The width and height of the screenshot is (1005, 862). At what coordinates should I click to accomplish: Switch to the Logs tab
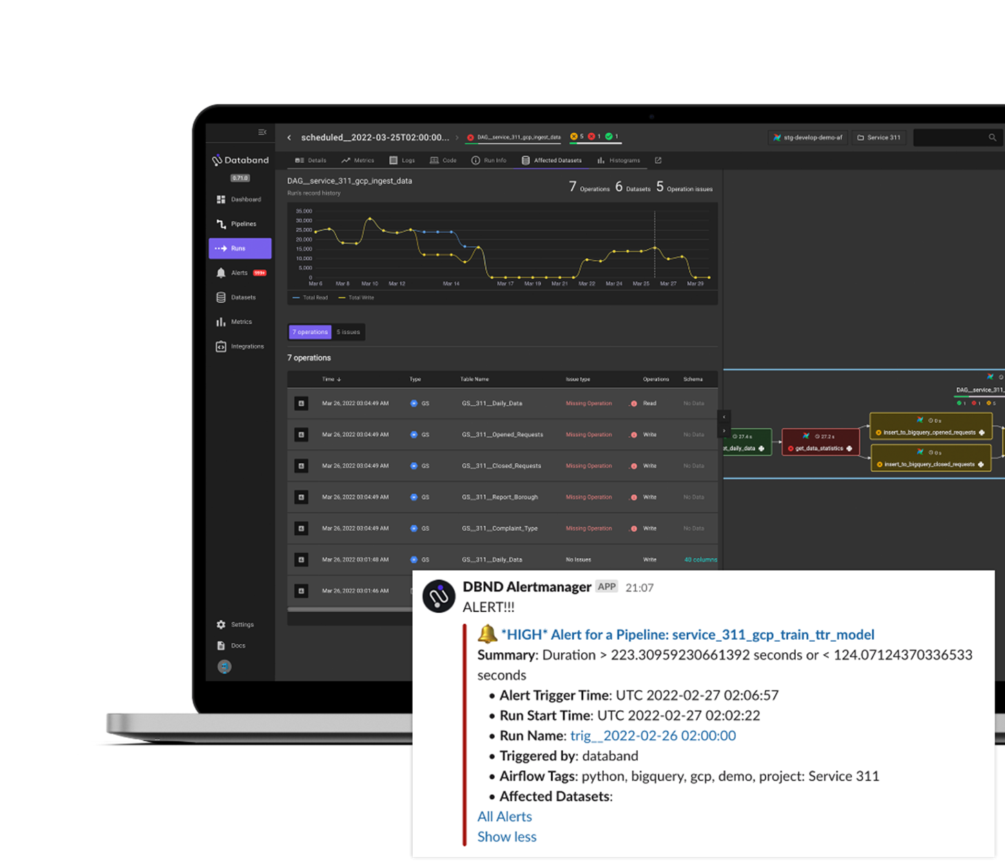coord(402,160)
